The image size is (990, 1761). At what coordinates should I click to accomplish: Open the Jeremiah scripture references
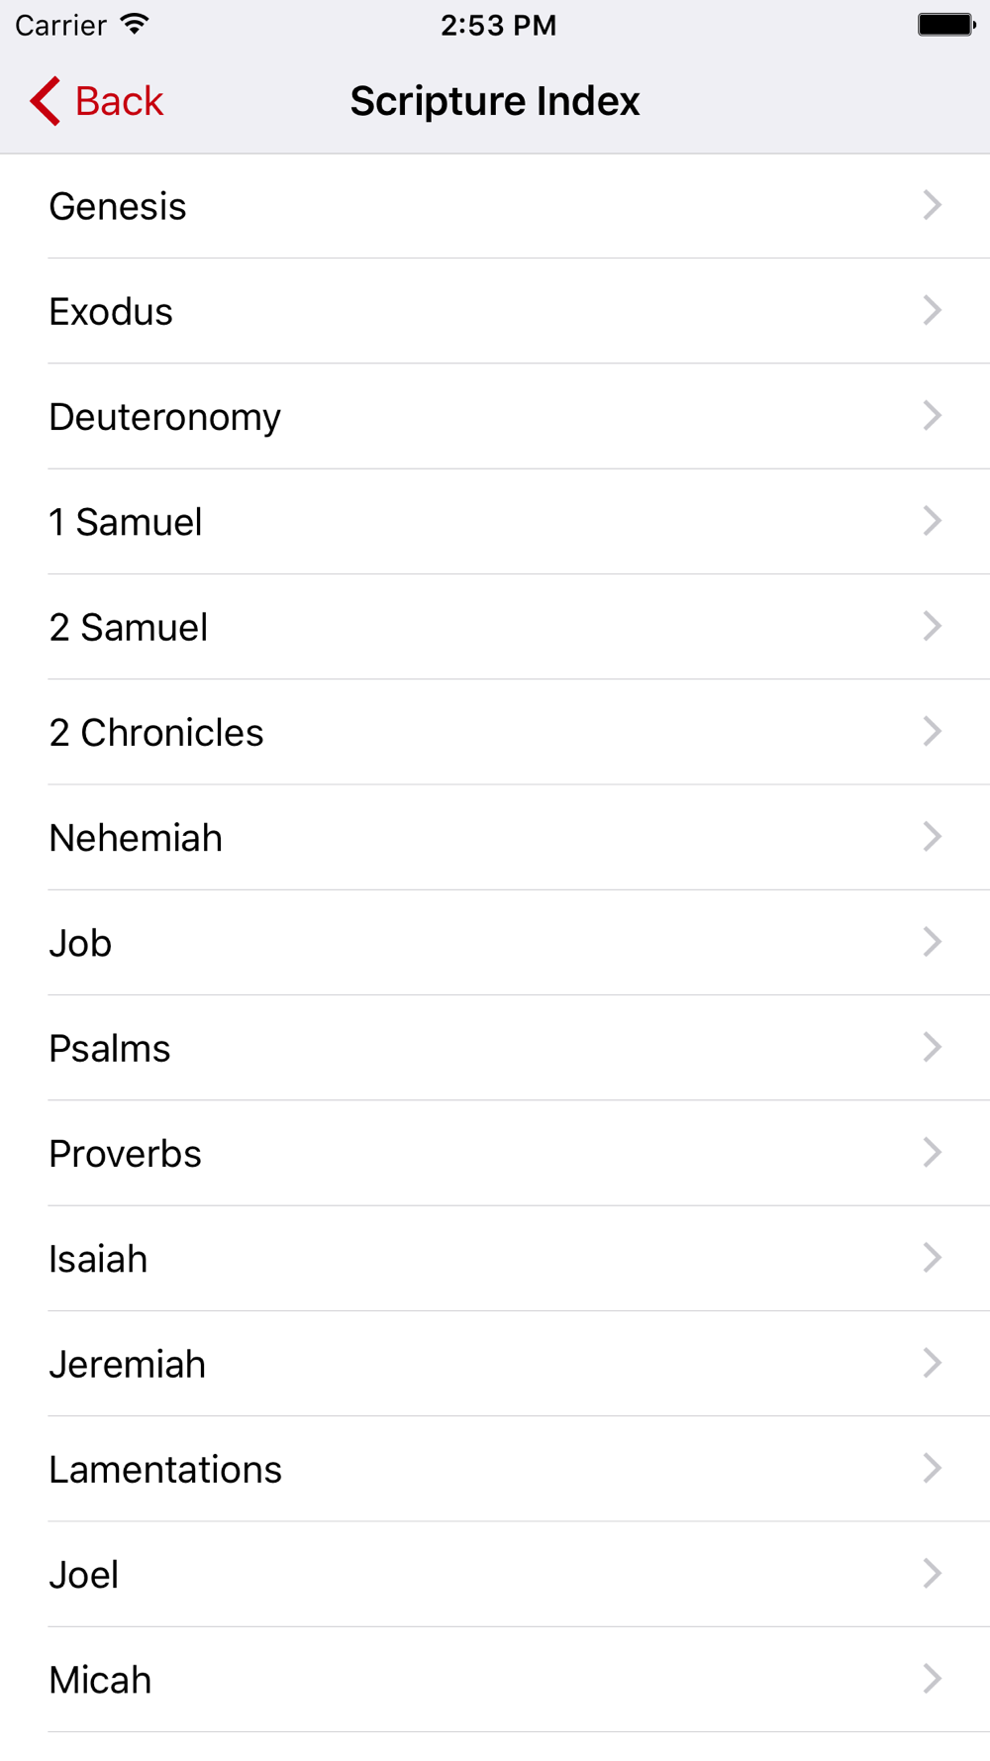coord(495,1364)
